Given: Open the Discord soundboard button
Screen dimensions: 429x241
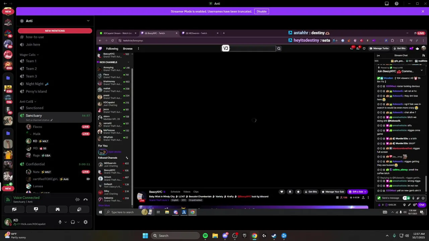Looking at the screenshot, I should [79, 209].
